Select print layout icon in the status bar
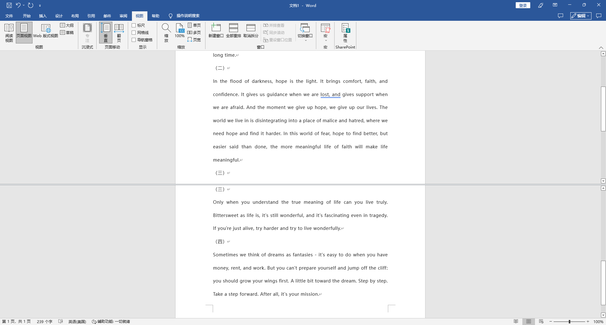Screen dimensions: 606x325 (x=529, y=322)
